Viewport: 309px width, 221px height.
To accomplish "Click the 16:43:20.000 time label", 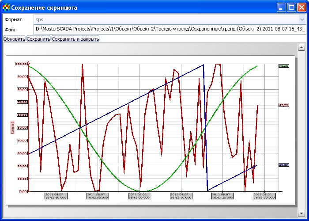I will [x=222, y=196].
